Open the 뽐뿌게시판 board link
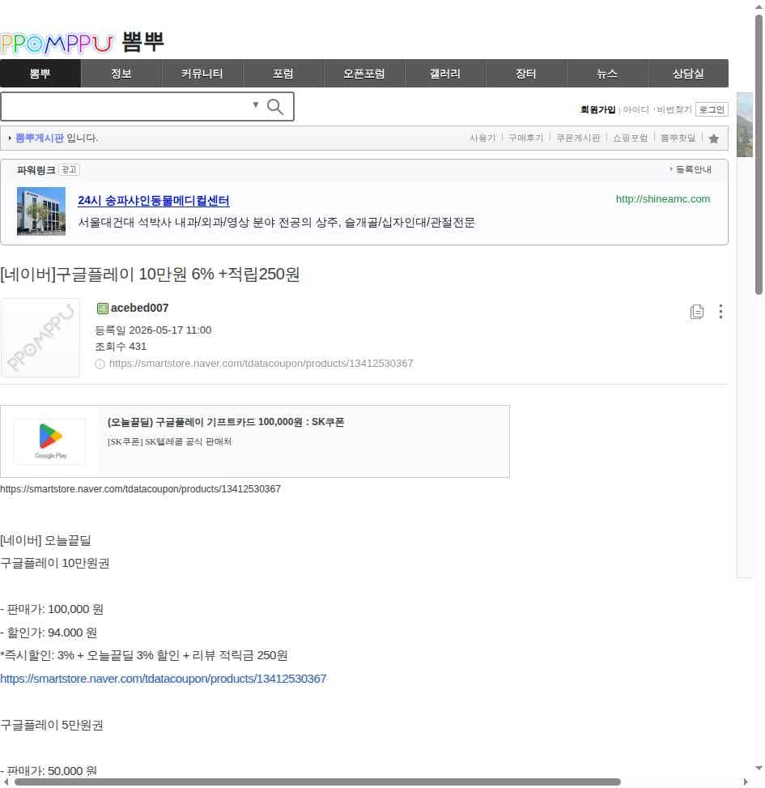 (x=40, y=138)
